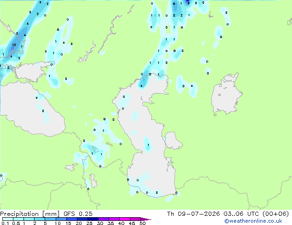This screenshot has width=292, height=225.
Task: Click the 'GFS 0.25' model label
Action: (x=78, y=214)
